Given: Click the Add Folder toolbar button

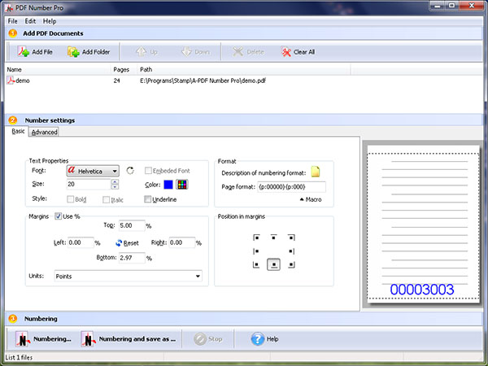Looking at the screenshot, I should click(x=89, y=52).
